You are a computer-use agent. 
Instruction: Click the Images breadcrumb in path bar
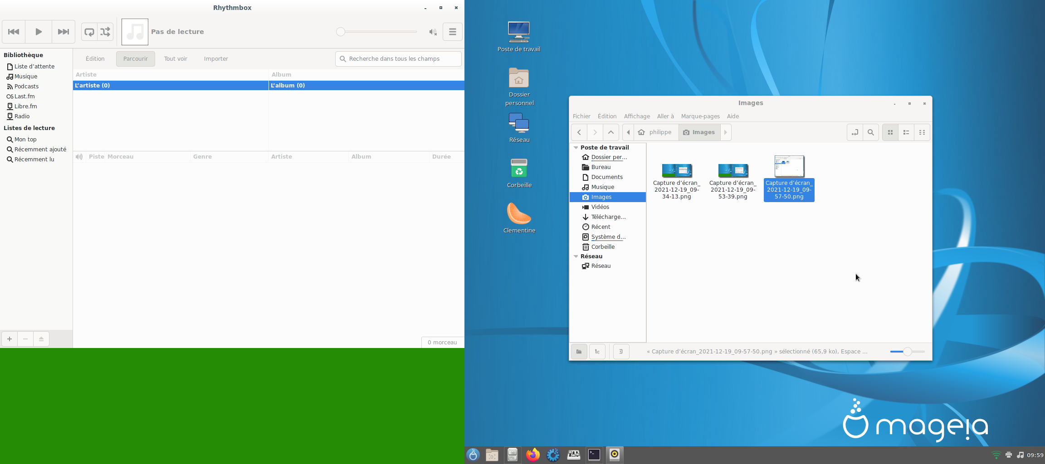coord(699,132)
